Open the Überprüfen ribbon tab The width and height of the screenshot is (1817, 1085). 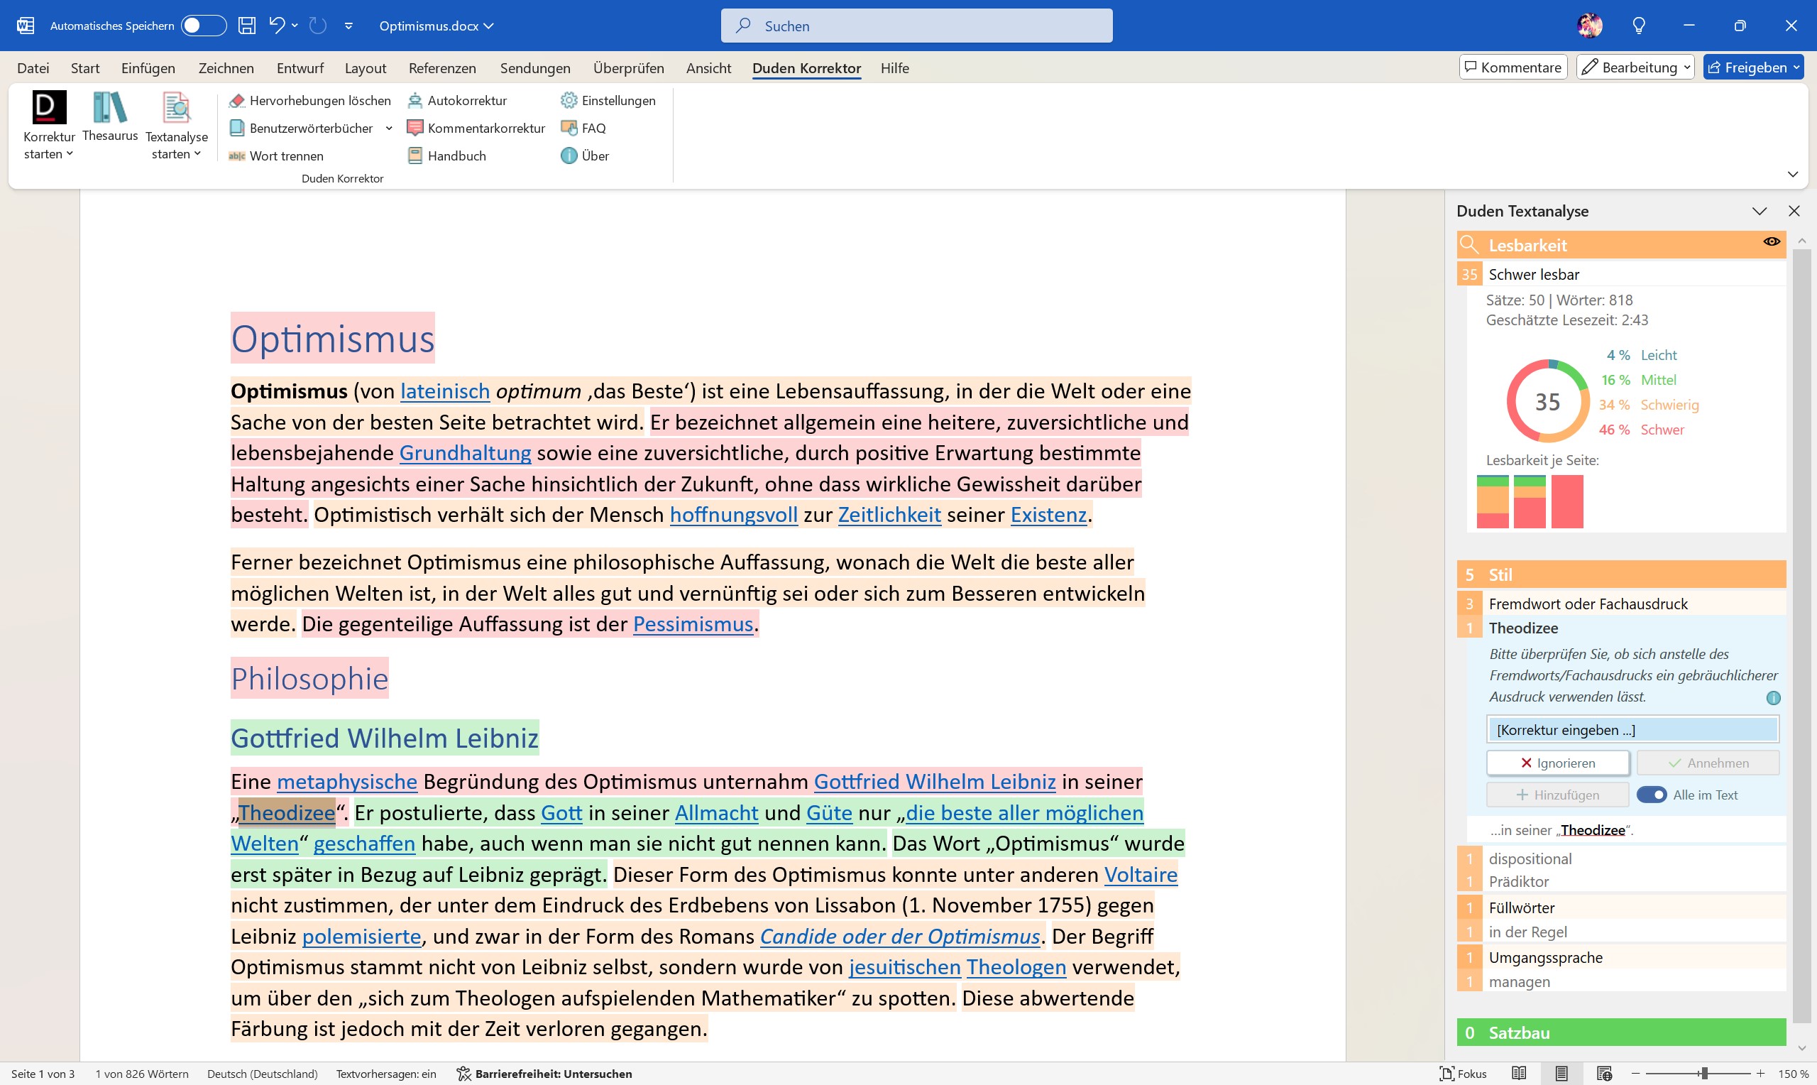628,67
